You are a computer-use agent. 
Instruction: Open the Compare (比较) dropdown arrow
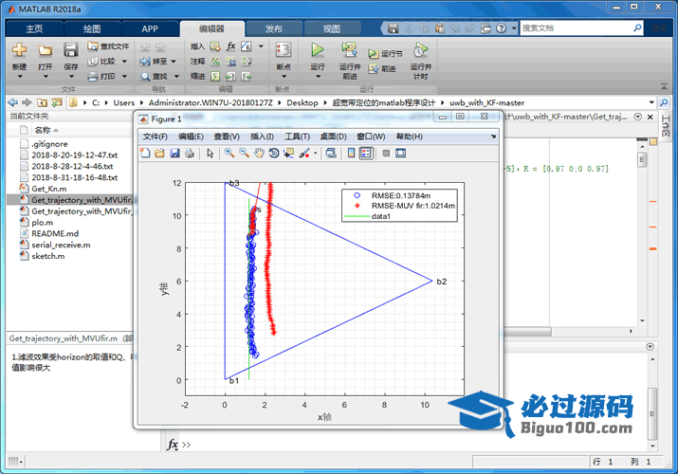124,62
